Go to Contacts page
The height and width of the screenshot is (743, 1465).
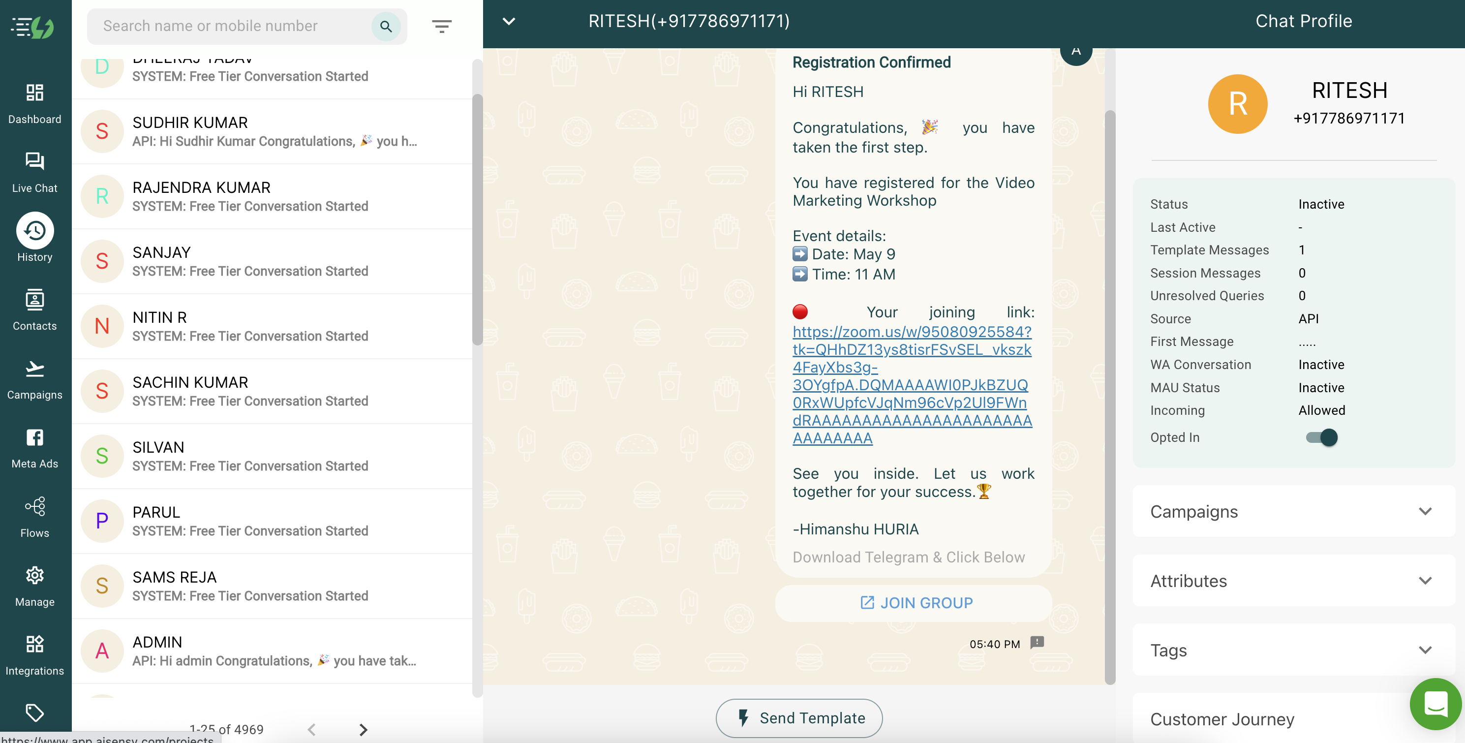point(35,310)
